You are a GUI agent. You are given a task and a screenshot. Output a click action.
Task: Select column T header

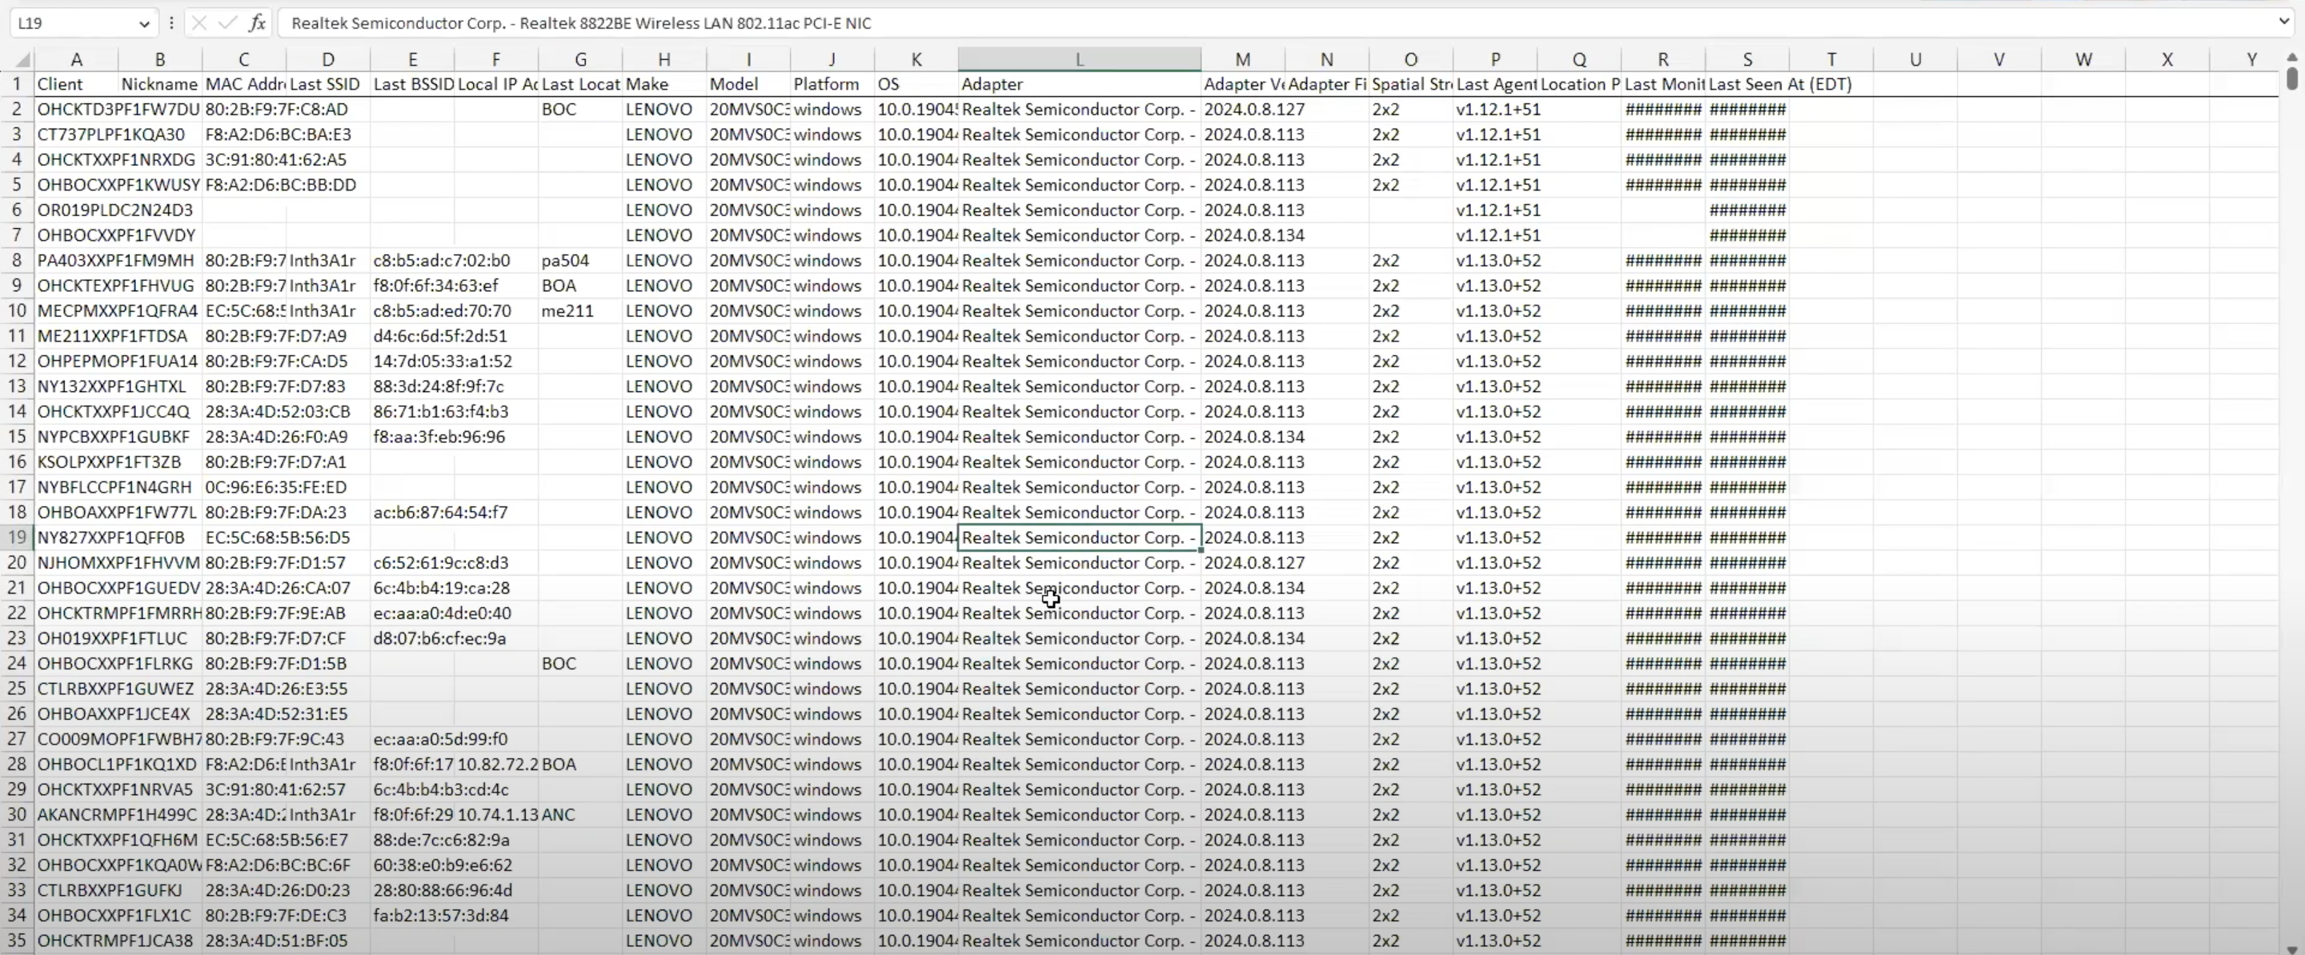[x=1830, y=59]
